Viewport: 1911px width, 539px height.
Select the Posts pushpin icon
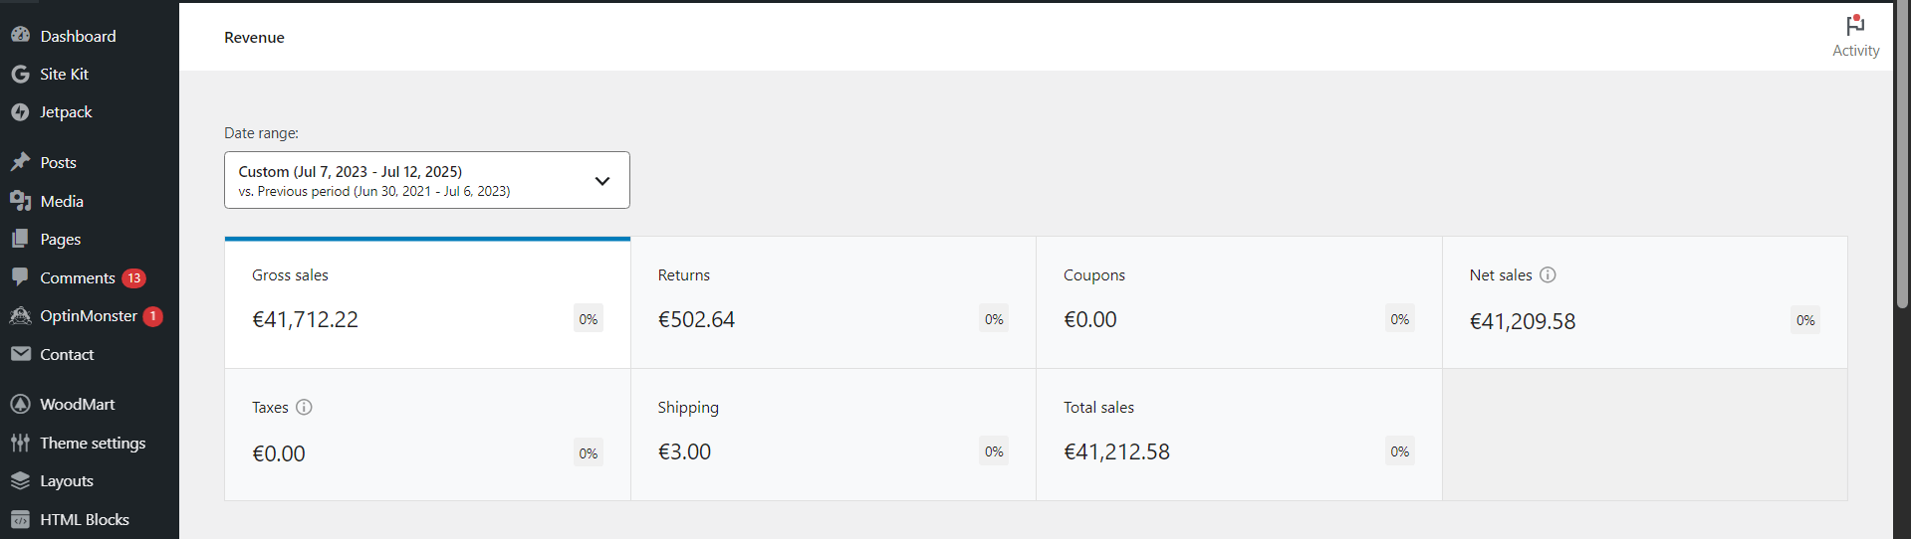[x=20, y=162]
